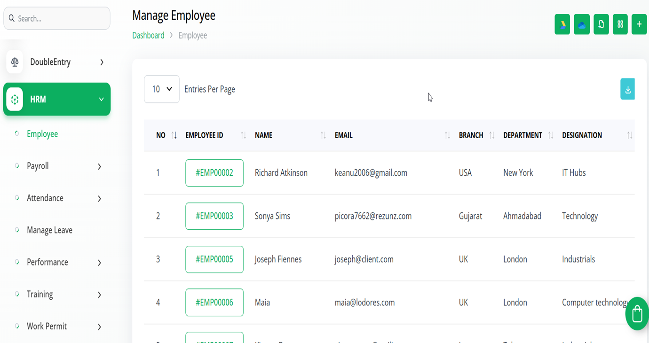The height and width of the screenshot is (343, 649).
Task: Click the teal download export icon
Action: coord(627,89)
